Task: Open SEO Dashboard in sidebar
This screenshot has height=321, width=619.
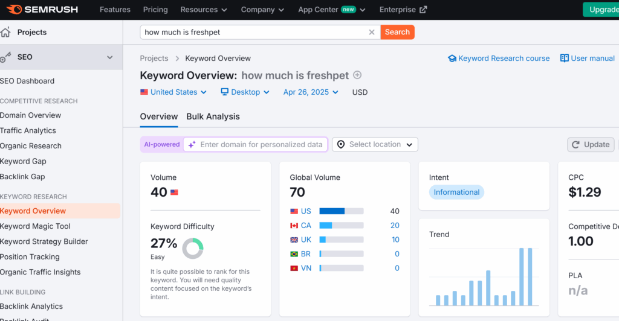Action: pyautogui.click(x=27, y=81)
